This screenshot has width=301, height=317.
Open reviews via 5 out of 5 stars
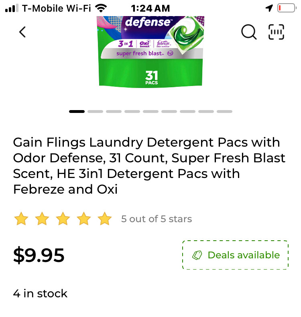point(157,219)
